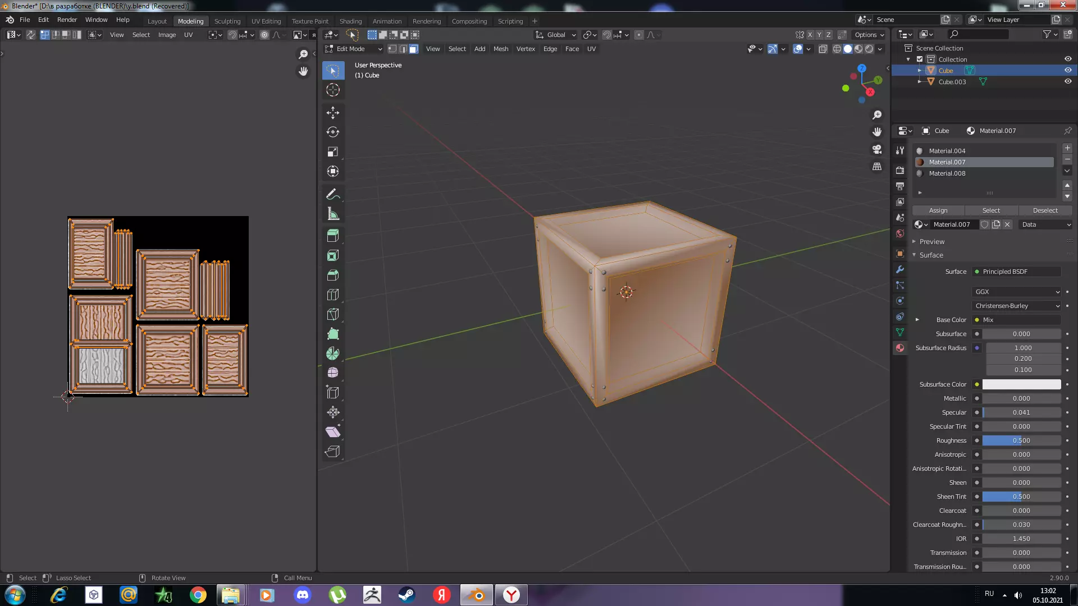Select the Move tool in viewport toolbar

333,113
